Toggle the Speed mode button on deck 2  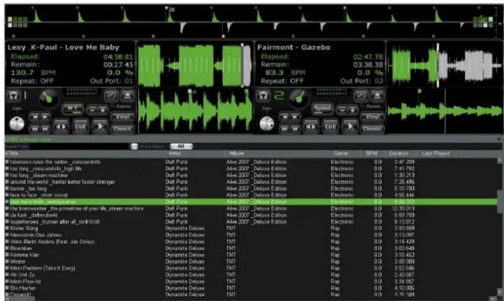[322, 109]
